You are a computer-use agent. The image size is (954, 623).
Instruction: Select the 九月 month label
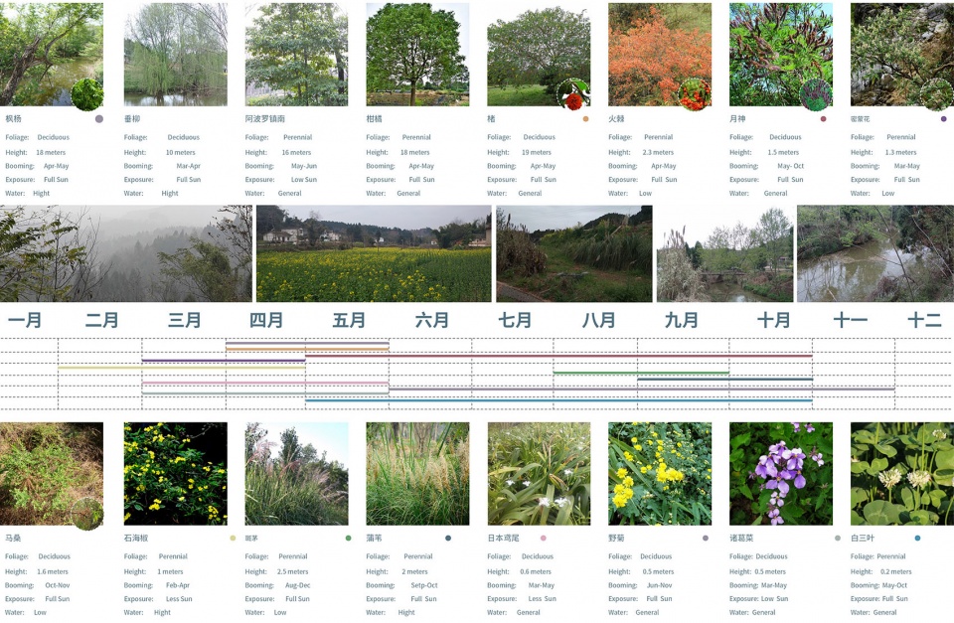(x=681, y=321)
